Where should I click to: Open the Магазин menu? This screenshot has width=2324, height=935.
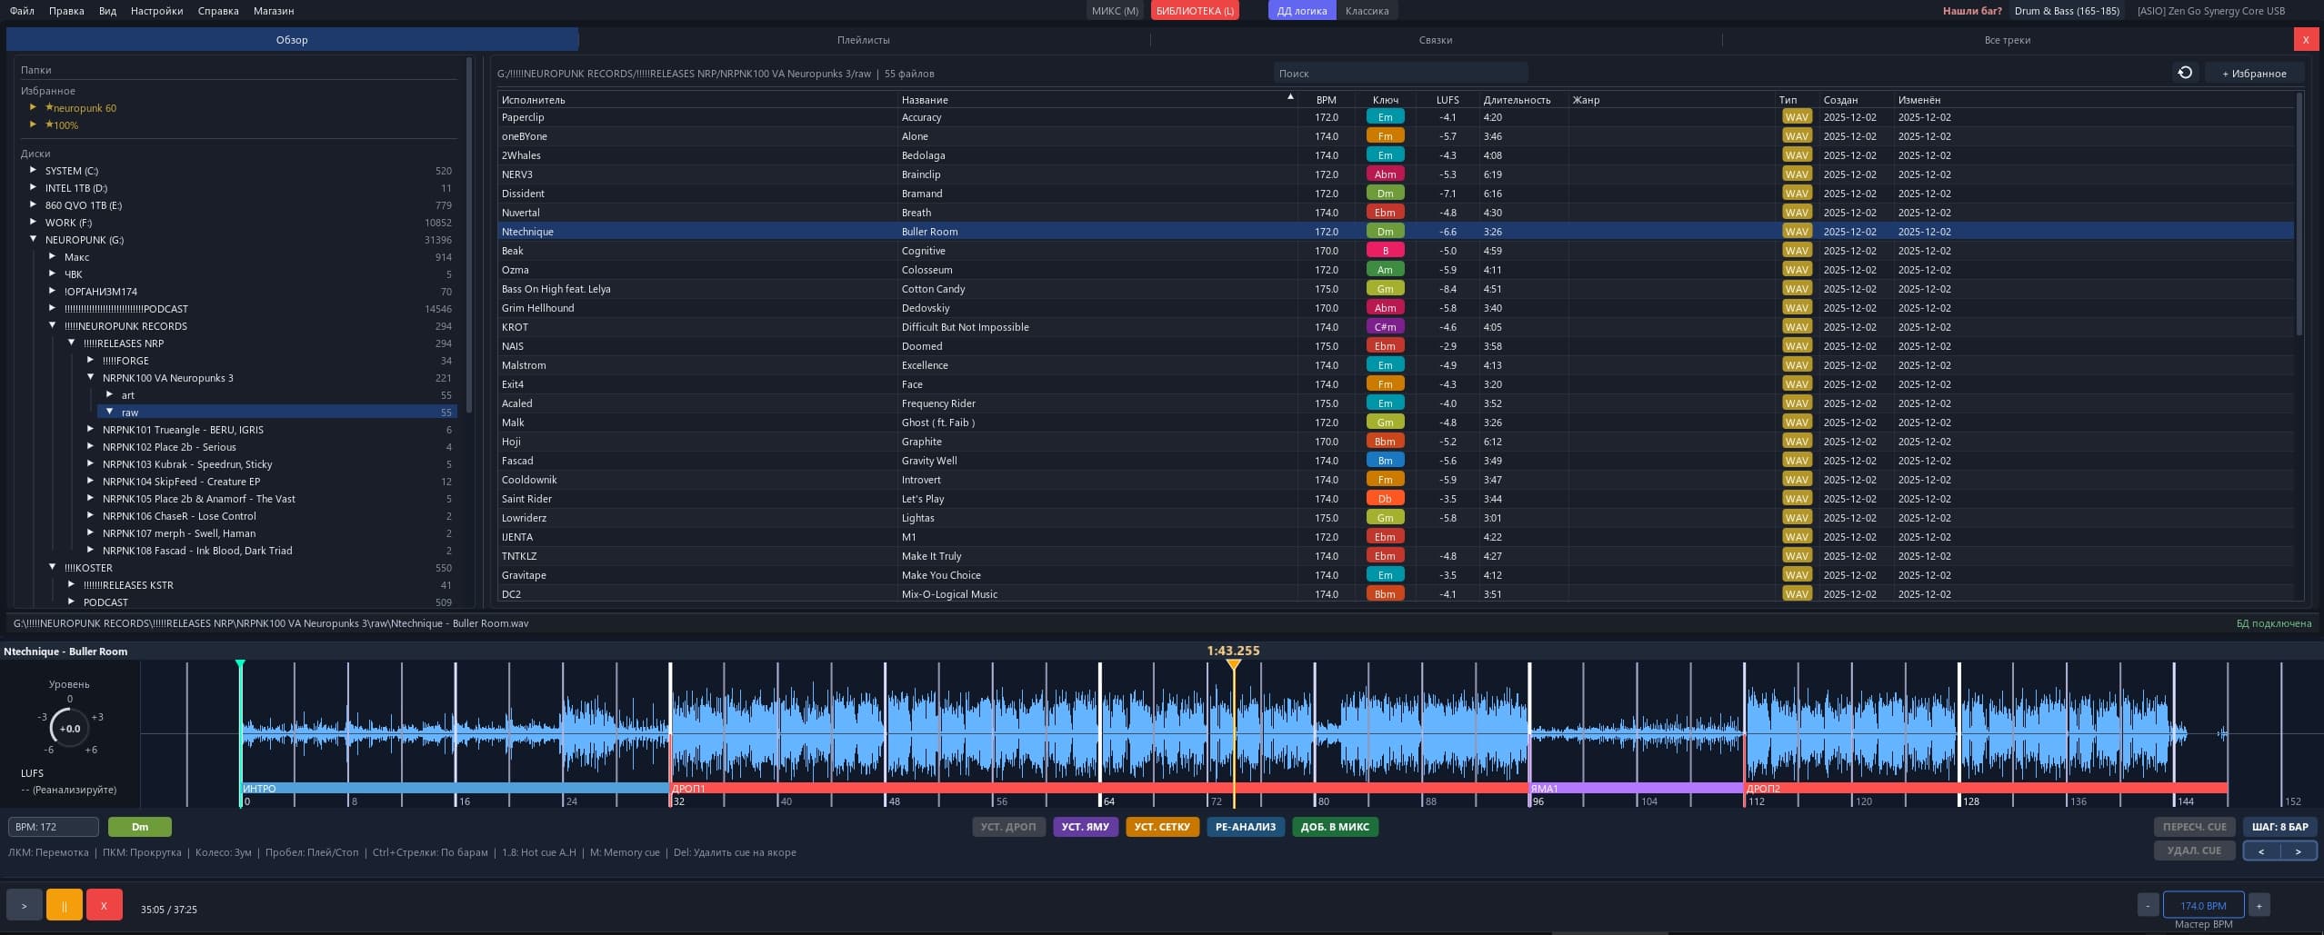pos(274,11)
